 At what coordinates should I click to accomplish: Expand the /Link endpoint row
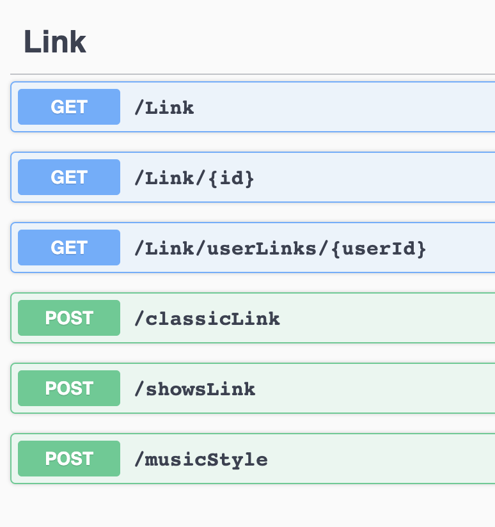coord(288,107)
